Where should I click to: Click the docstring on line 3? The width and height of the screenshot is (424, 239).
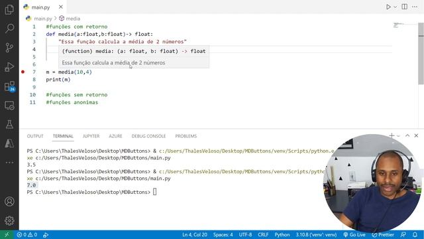(123, 42)
